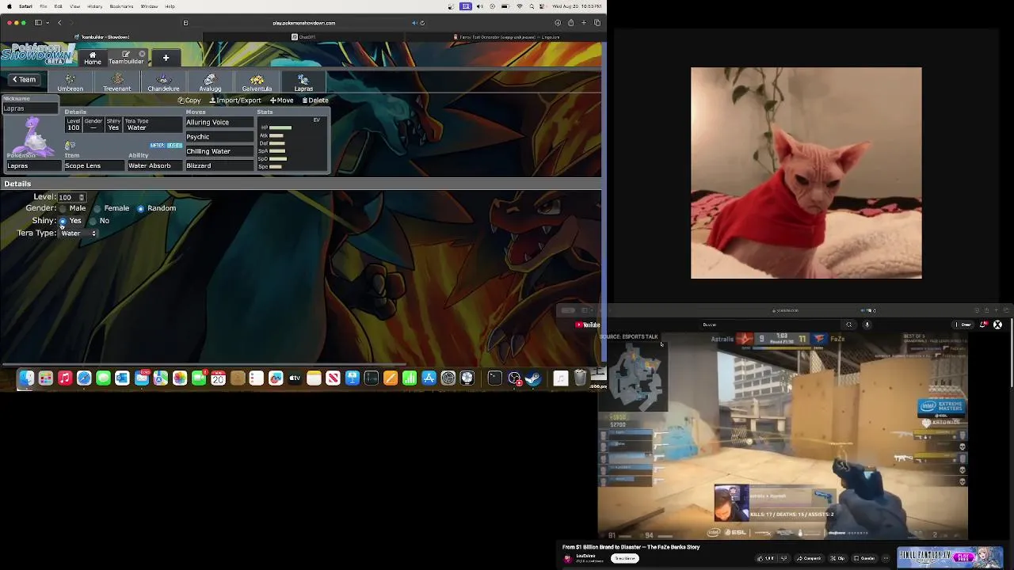Select Chandelure in the team bar
Screen dimensions: 1014x570
click(x=163, y=82)
